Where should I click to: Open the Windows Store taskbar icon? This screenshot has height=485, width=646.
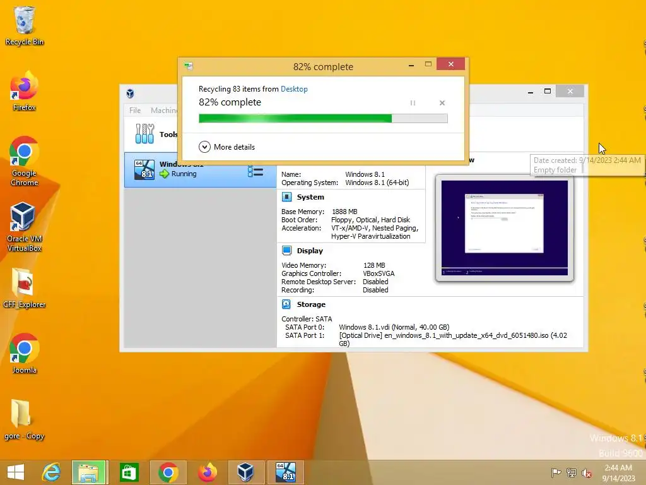tap(129, 472)
